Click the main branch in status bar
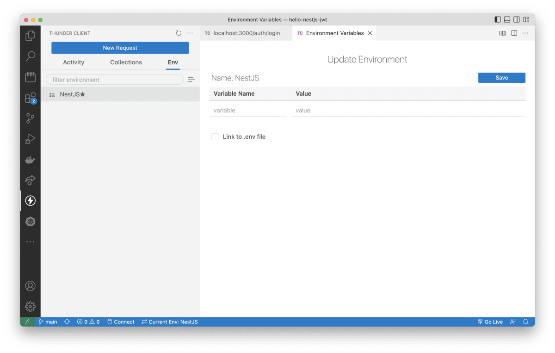 (x=48, y=322)
